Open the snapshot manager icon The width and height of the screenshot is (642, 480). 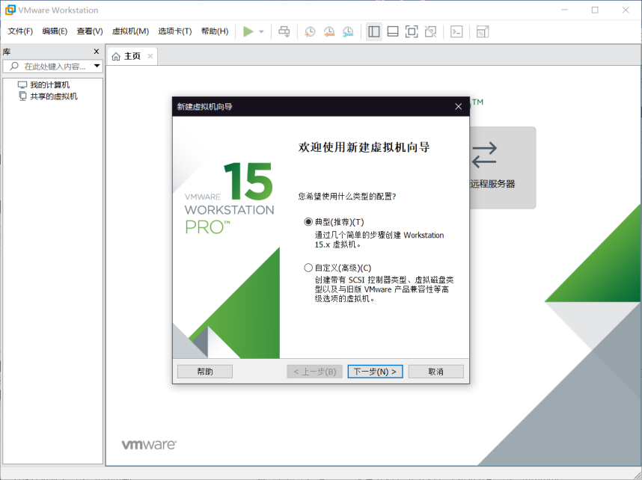click(348, 31)
